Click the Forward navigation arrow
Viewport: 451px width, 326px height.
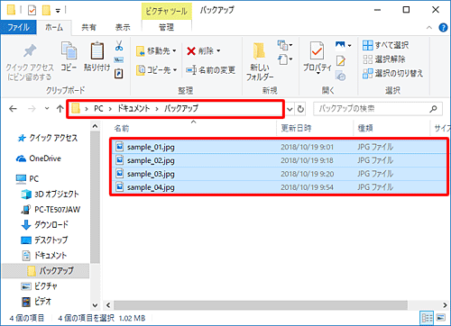click(x=32, y=109)
